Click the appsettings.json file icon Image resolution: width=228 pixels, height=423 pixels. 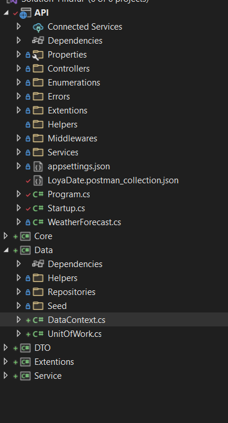[x=38, y=166]
